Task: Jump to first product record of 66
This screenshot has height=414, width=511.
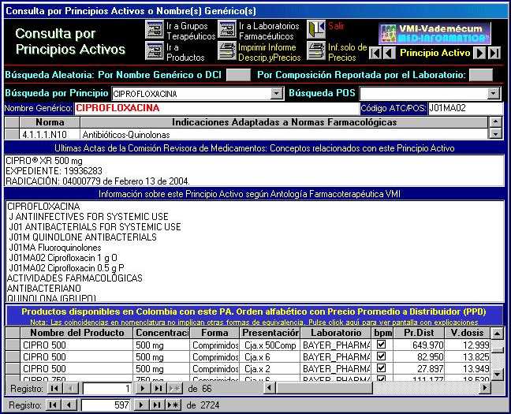Action: [x=54, y=388]
